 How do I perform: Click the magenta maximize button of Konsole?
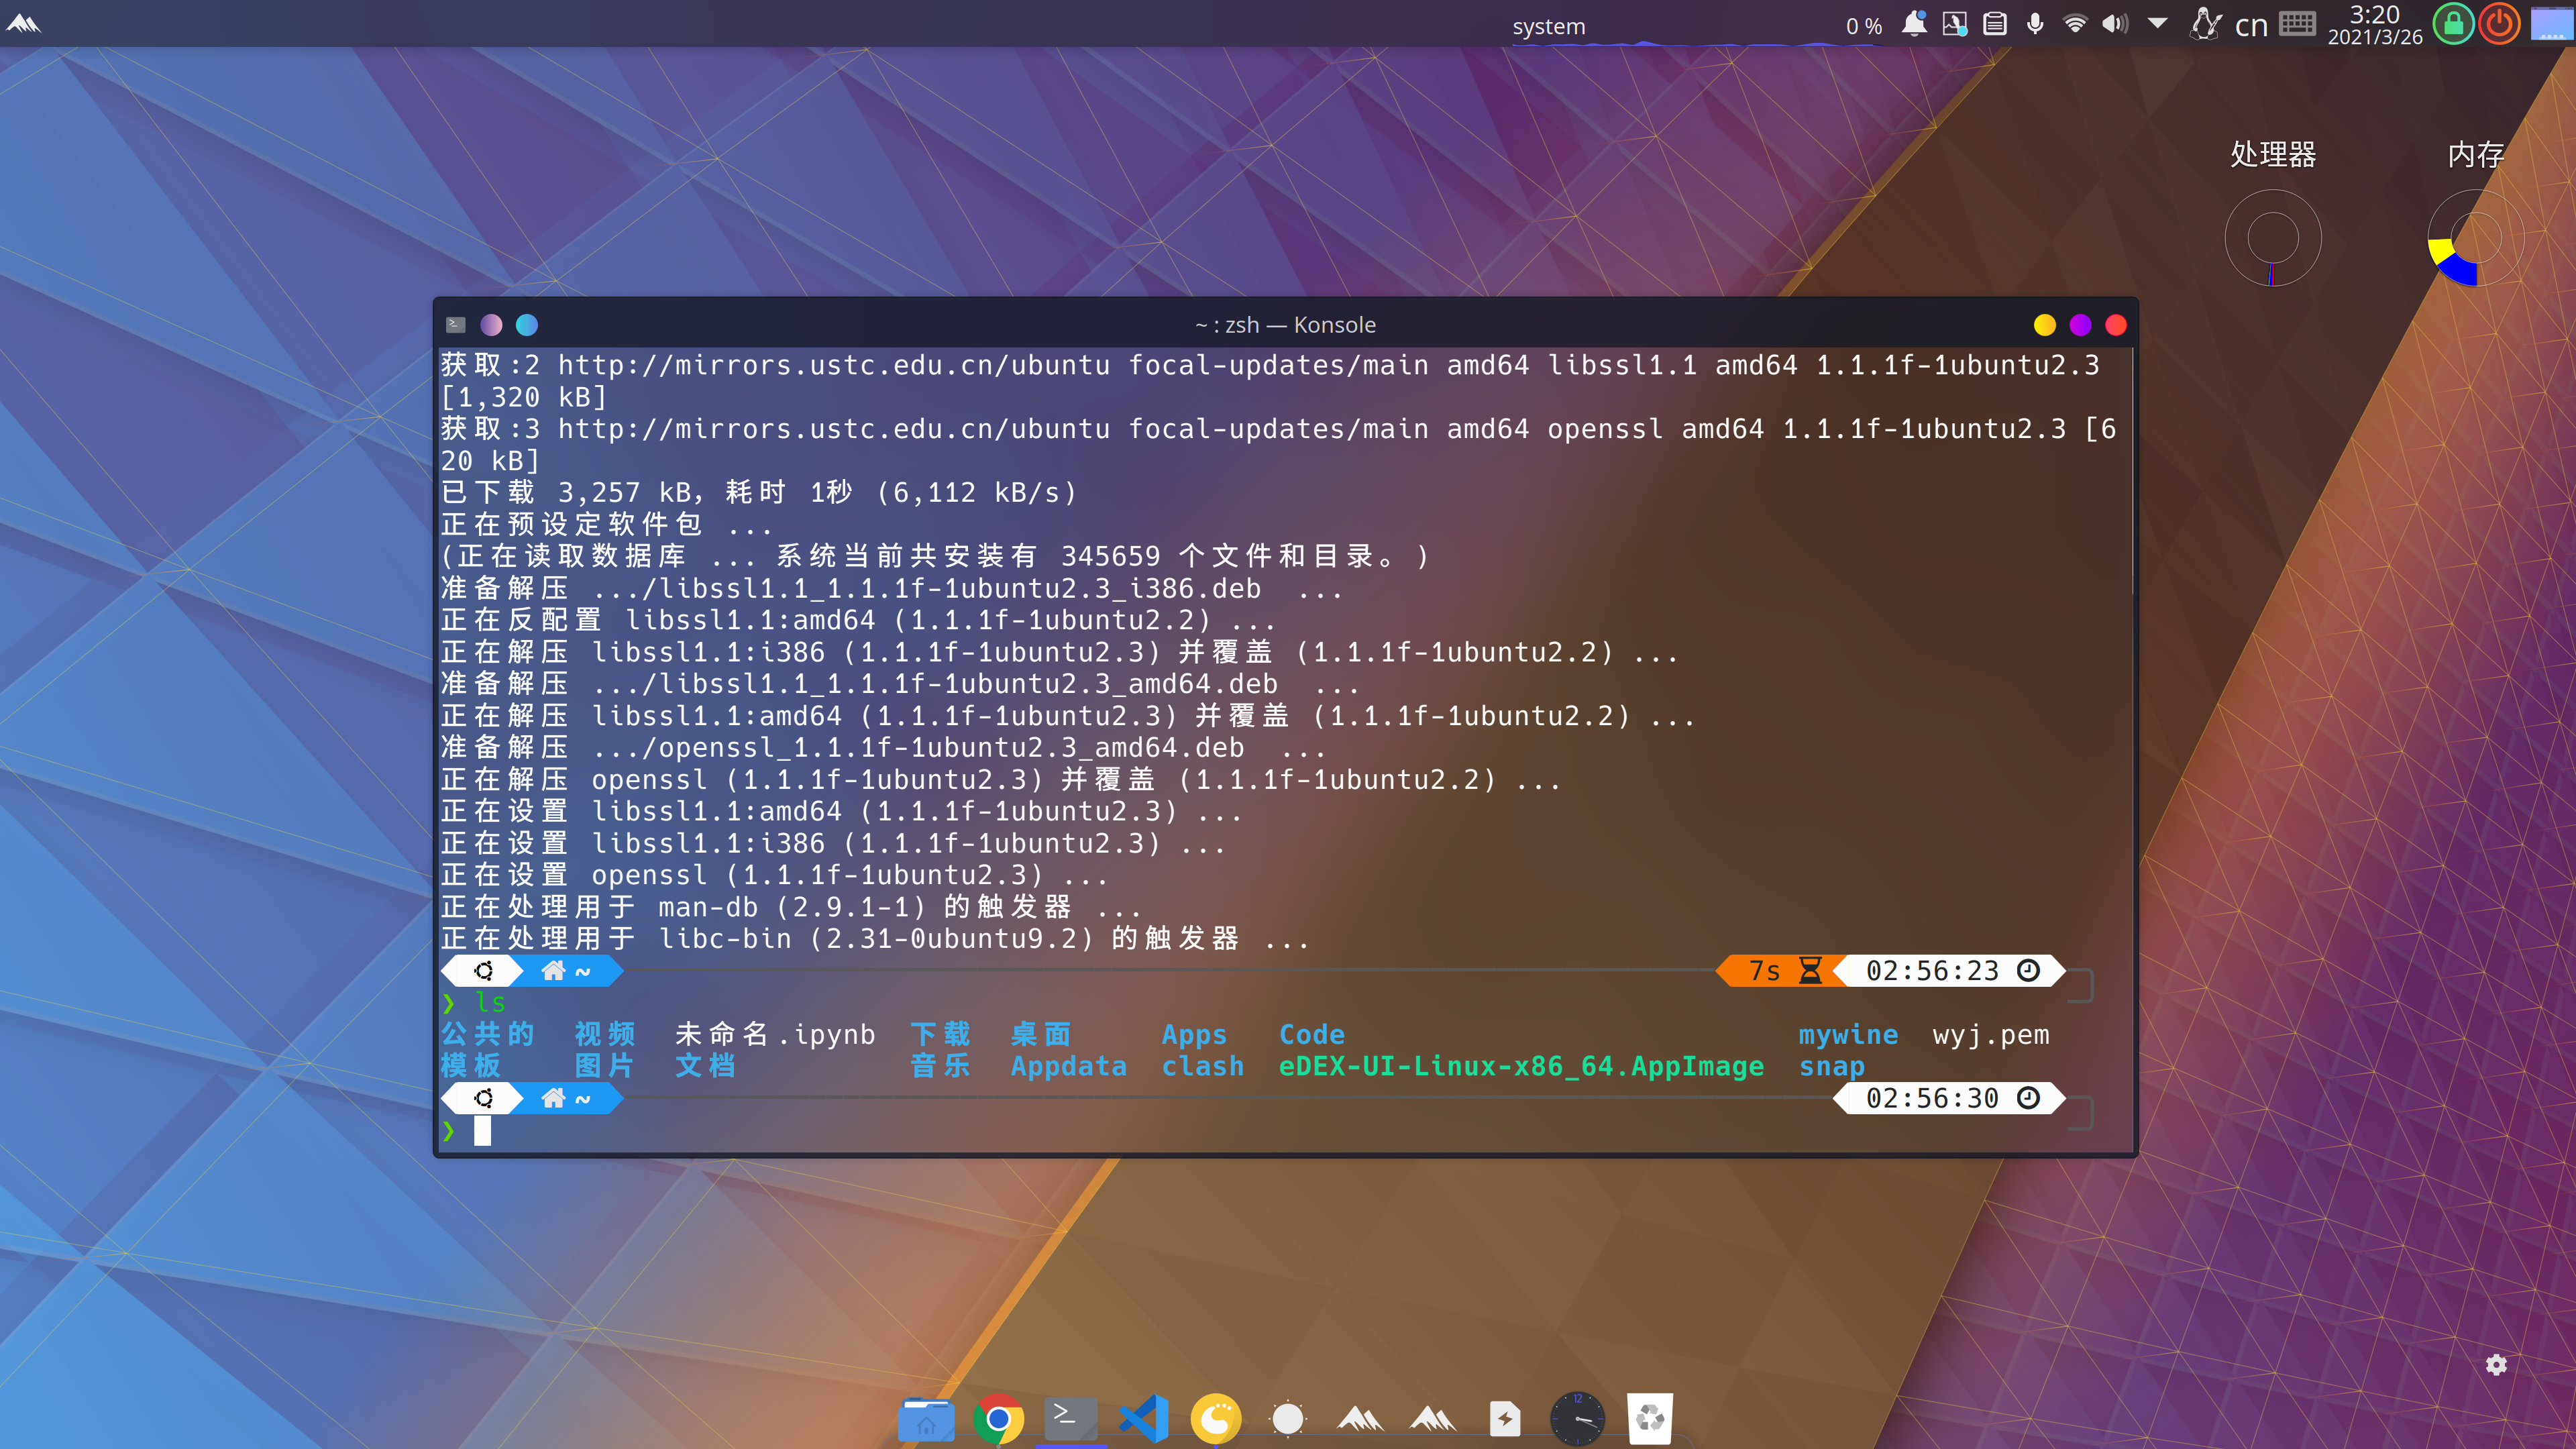pos(2081,325)
